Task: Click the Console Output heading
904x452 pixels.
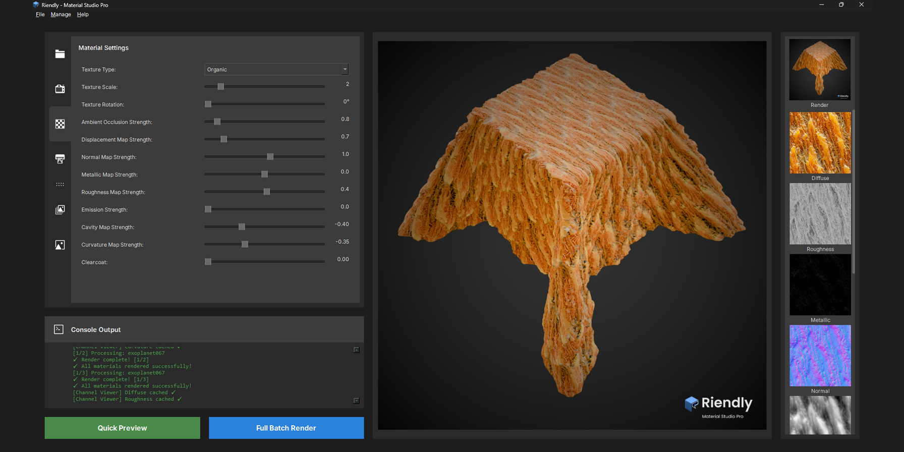Action: (96, 330)
